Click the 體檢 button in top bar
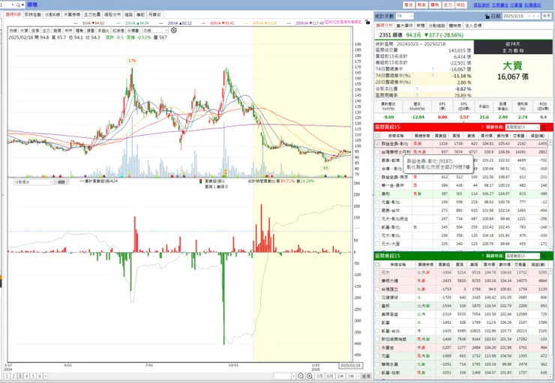This screenshot has width=555, height=383. (435, 5)
